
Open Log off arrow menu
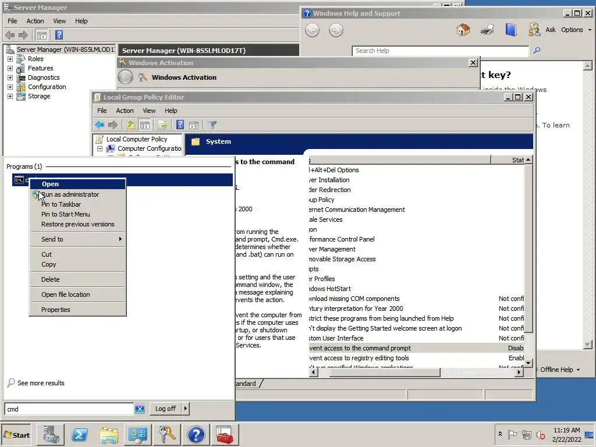pos(186,409)
